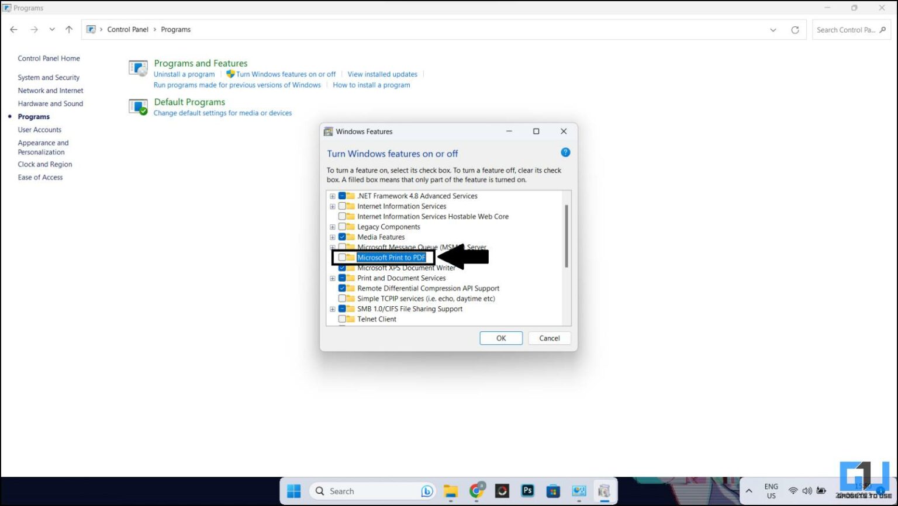
Task: Expand the .NET Framework 4.8 Advanced Services node
Action: [x=332, y=196]
